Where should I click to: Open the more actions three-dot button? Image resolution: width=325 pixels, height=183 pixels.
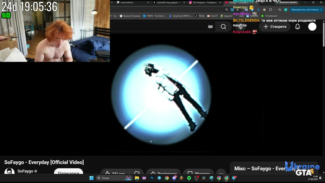pos(221,172)
